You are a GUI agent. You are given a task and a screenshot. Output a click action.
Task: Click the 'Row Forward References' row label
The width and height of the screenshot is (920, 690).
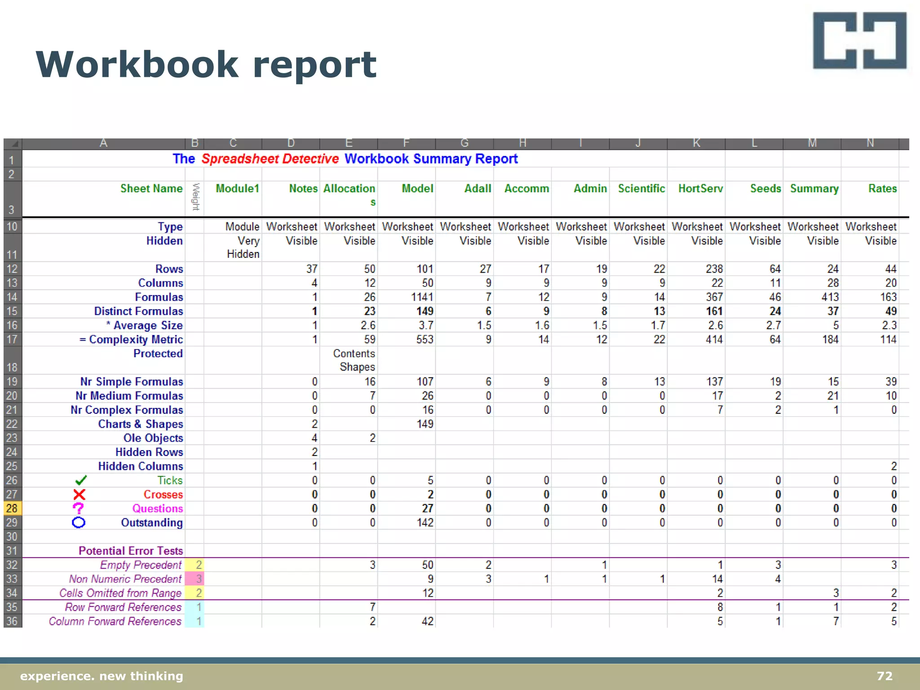[123, 607]
